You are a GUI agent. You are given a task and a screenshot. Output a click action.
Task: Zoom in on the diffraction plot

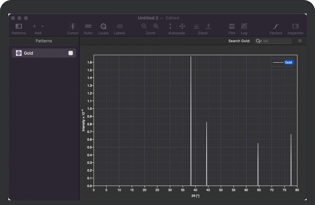pyautogui.click(x=156, y=26)
